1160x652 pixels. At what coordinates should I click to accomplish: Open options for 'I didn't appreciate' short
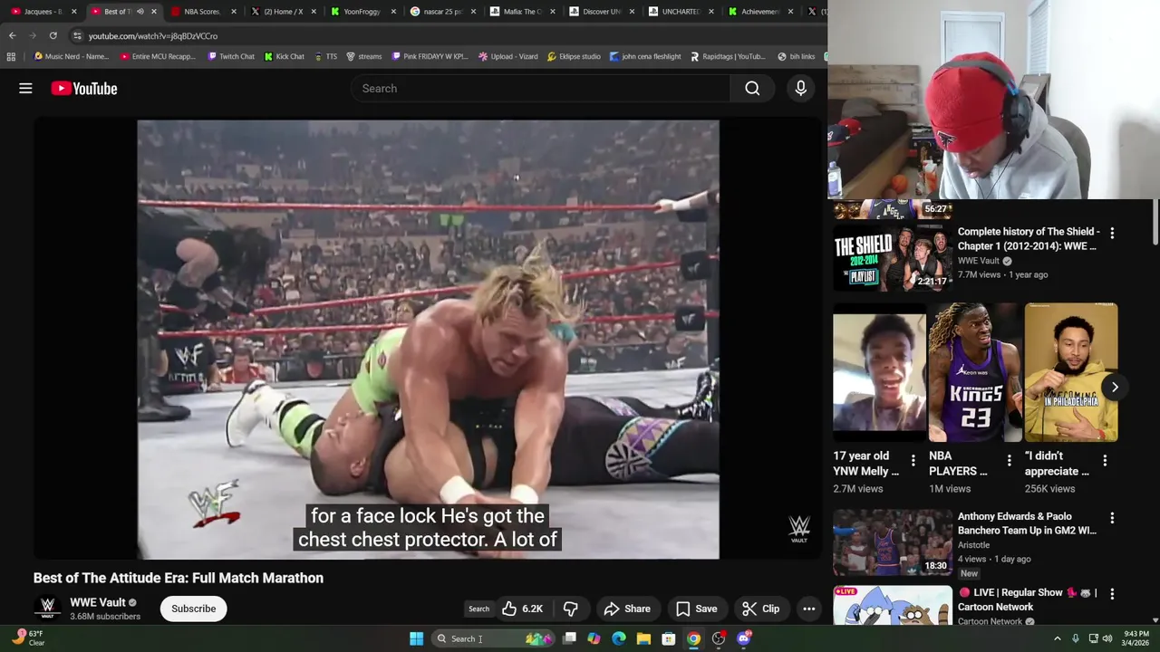point(1105,461)
